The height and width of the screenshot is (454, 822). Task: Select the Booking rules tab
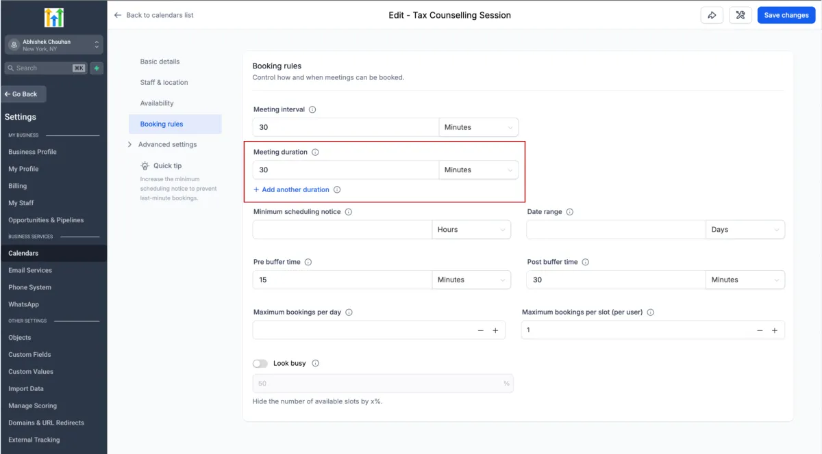pyautogui.click(x=175, y=124)
